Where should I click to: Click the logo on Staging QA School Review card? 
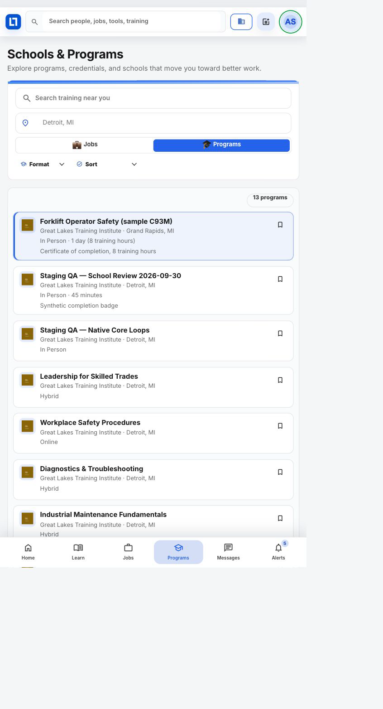coord(27,279)
